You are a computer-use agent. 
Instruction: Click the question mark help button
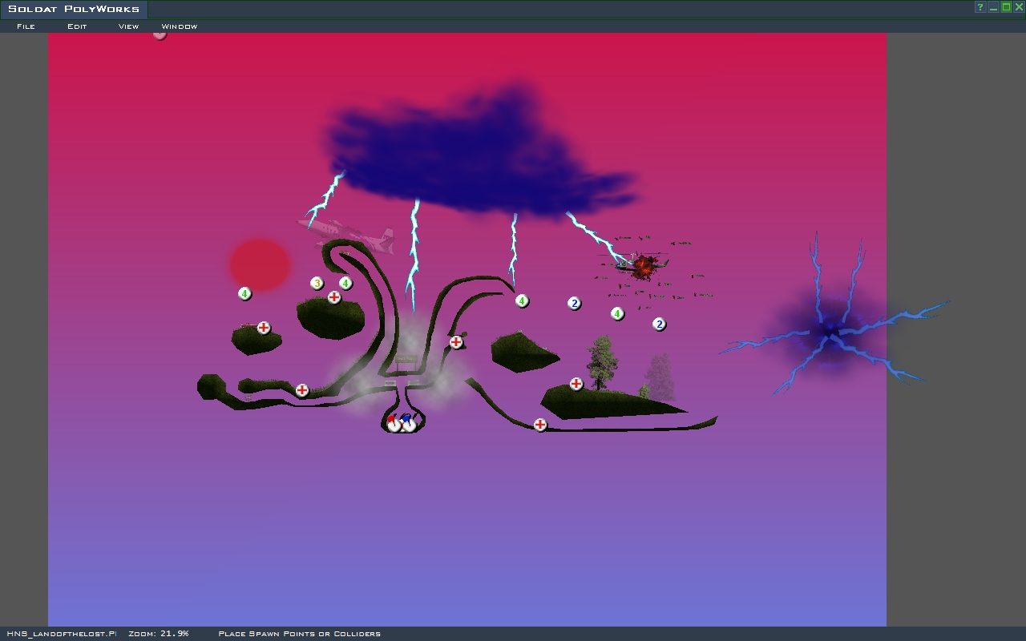(x=980, y=7)
